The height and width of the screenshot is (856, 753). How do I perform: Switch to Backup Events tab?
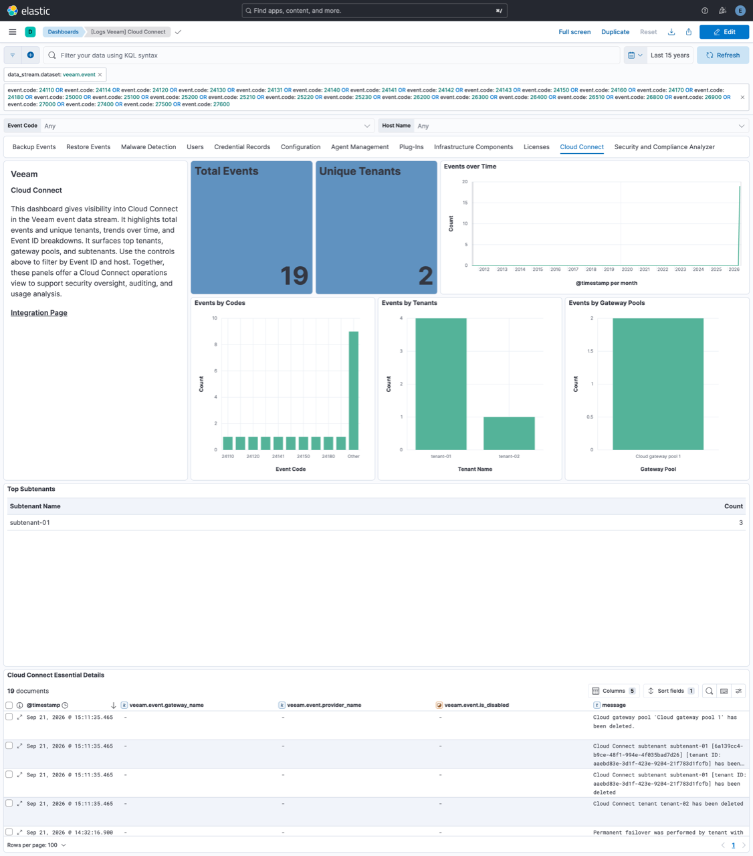coord(34,147)
